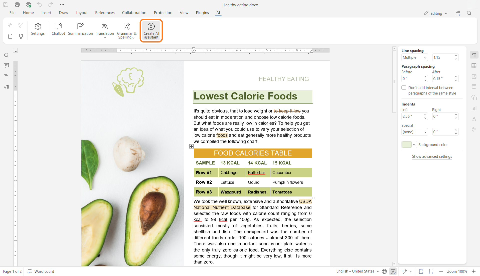Click Create AI assistant button
Image resolution: width=480 pixels, height=276 pixels.
[x=151, y=31]
